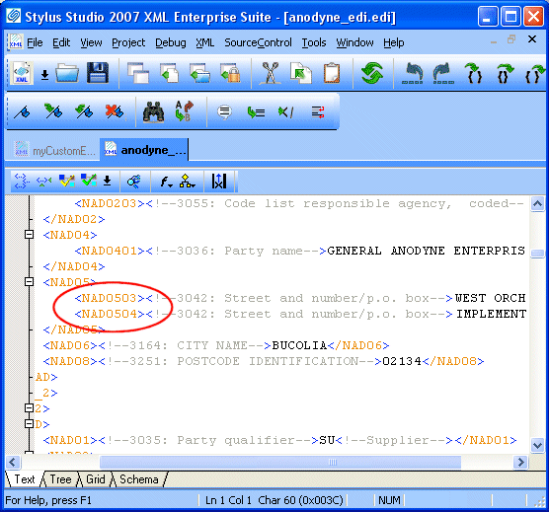The width and height of the screenshot is (549, 512).
Task: Click the Open folder icon
Action: point(67,73)
